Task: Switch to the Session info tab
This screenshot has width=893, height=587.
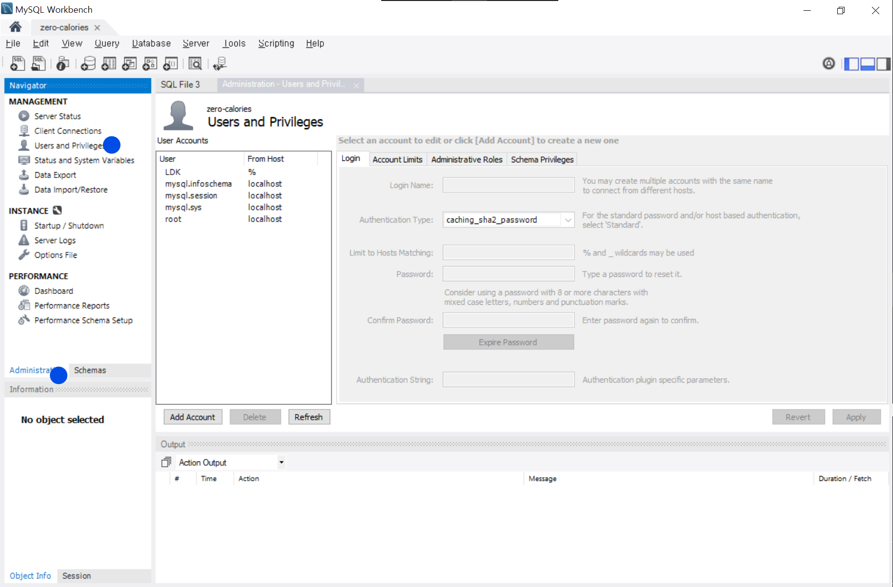Action: [x=76, y=576]
